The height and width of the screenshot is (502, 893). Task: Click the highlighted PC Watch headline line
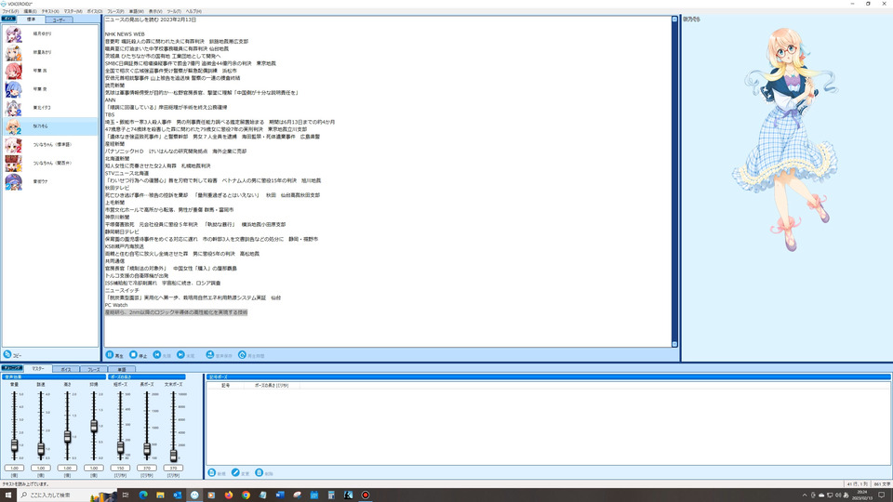(176, 312)
